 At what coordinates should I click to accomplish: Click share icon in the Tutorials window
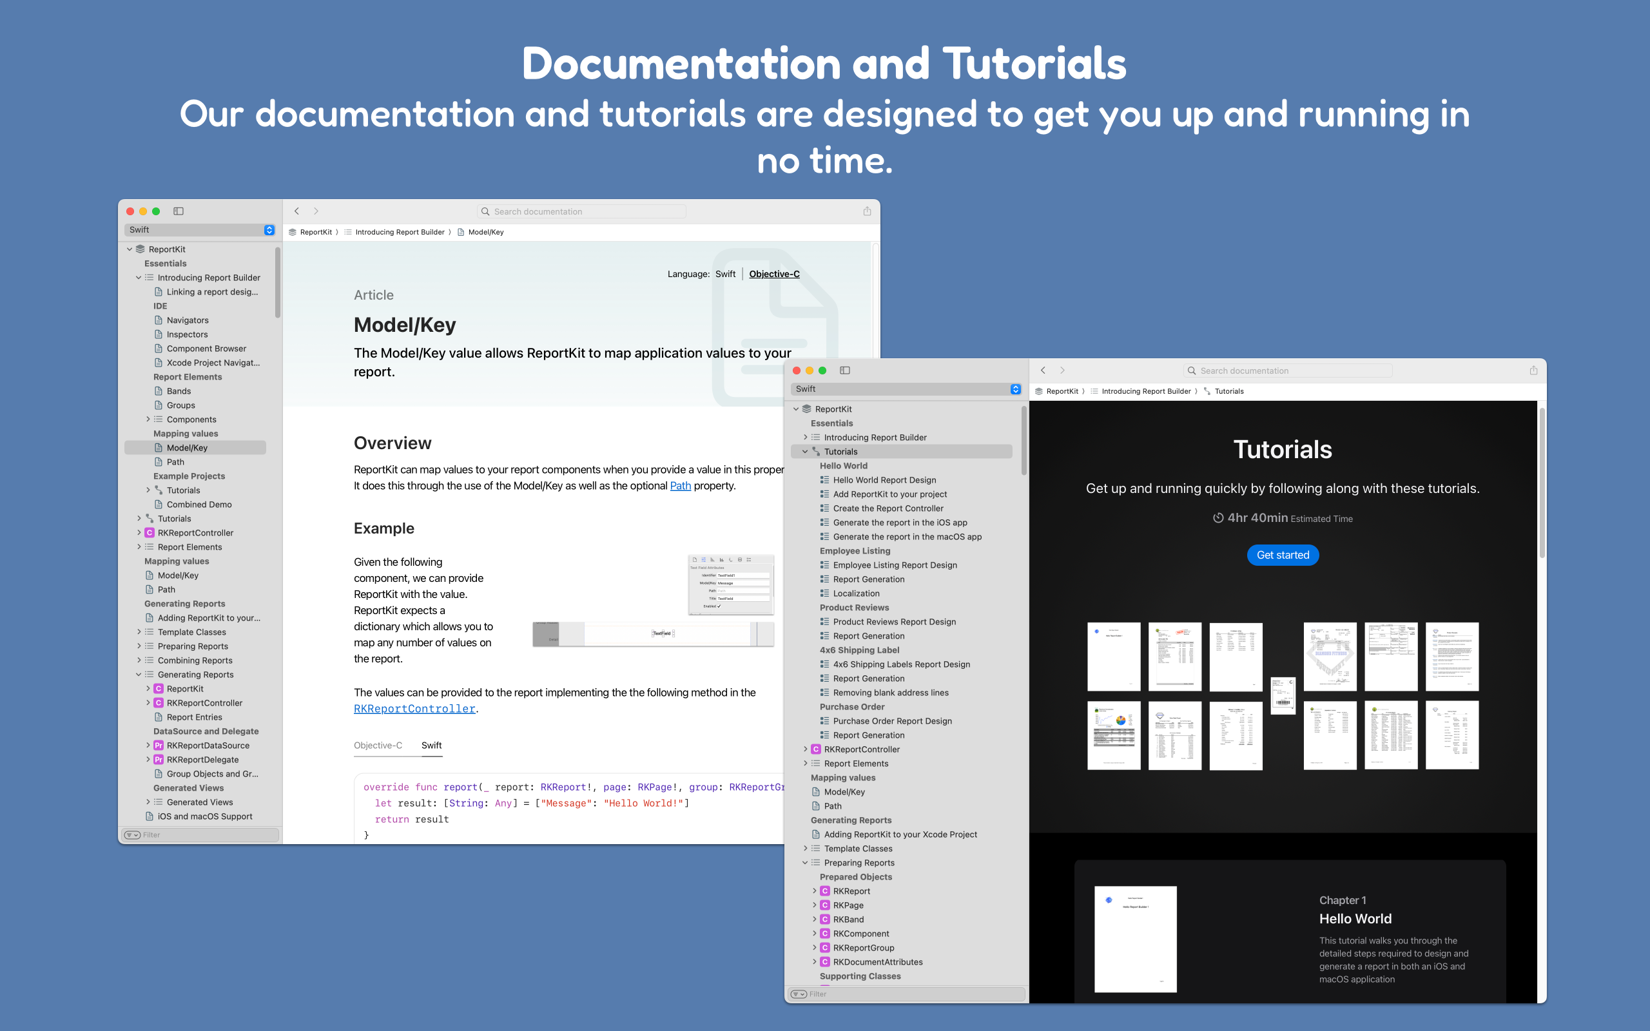coord(1533,371)
